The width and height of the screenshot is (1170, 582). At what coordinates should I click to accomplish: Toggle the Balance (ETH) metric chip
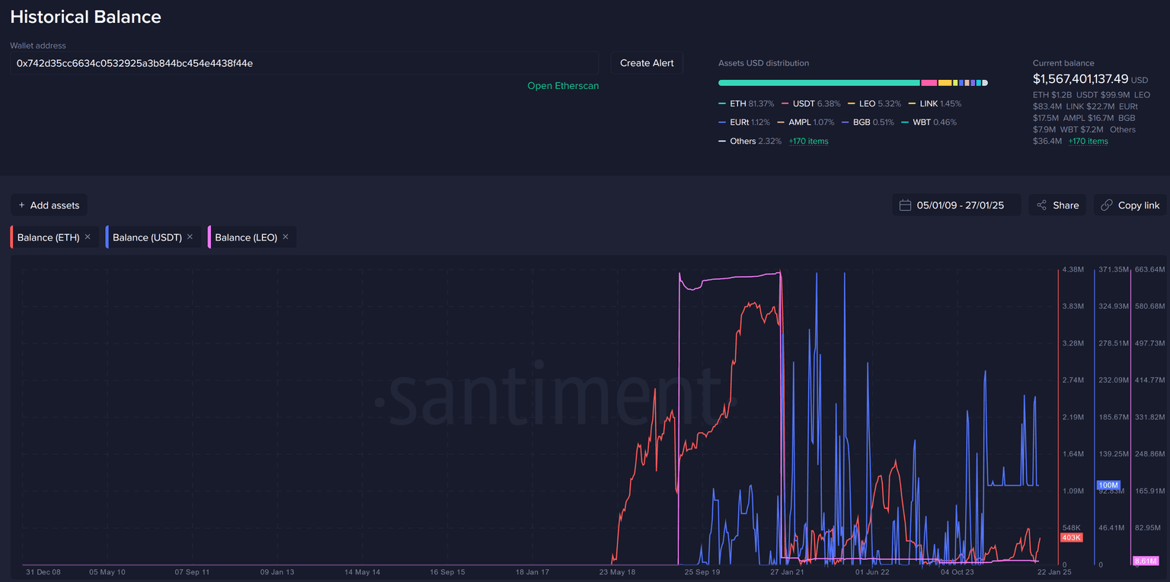pos(48,237)
